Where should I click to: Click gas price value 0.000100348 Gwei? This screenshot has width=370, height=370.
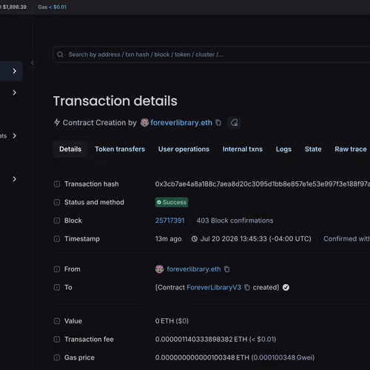point(283,357)
